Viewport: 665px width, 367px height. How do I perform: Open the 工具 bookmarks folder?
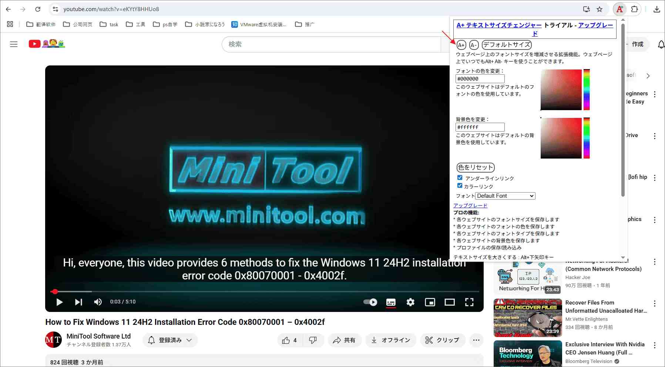tap(135, 24)
